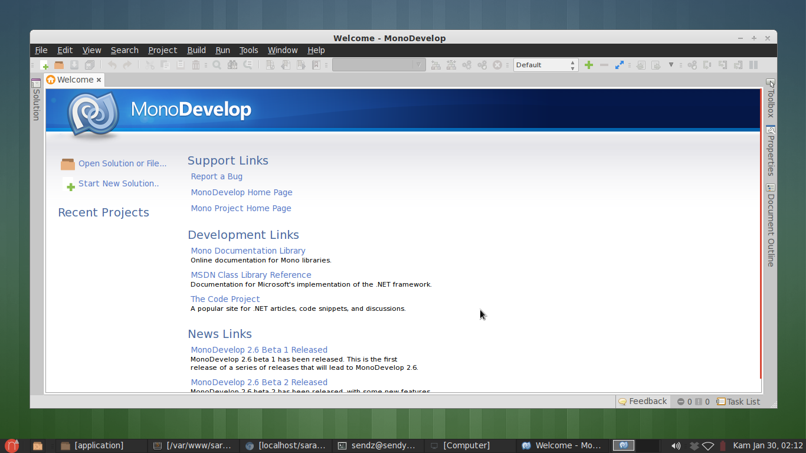Open Mono Project Home Page link
The image size is (806, 453).
click(x=241, y=208)
